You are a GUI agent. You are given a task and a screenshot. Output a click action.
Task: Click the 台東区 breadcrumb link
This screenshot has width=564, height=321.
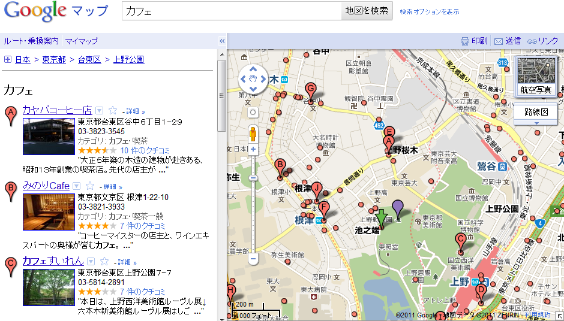(x=89, y=59)
